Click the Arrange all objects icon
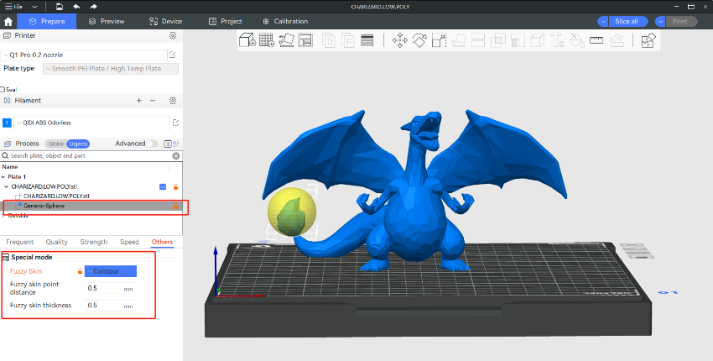The height and width of the screenshot is (361, 713). point(305,39)
